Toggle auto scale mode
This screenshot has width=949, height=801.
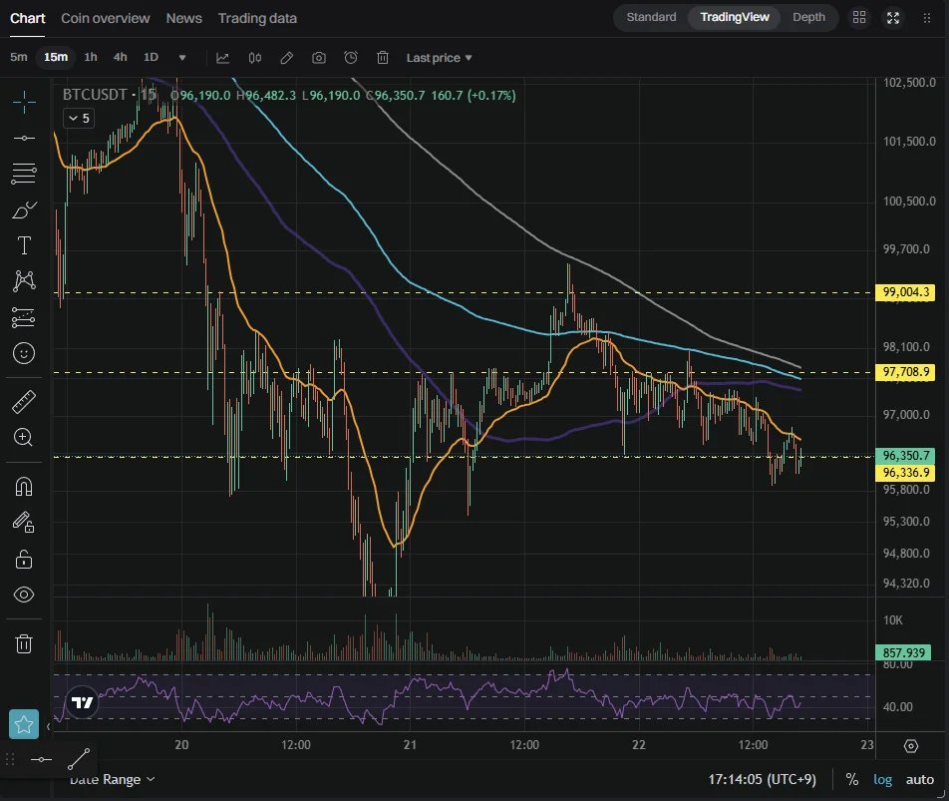pyautogui.click(x=919, y=780)
